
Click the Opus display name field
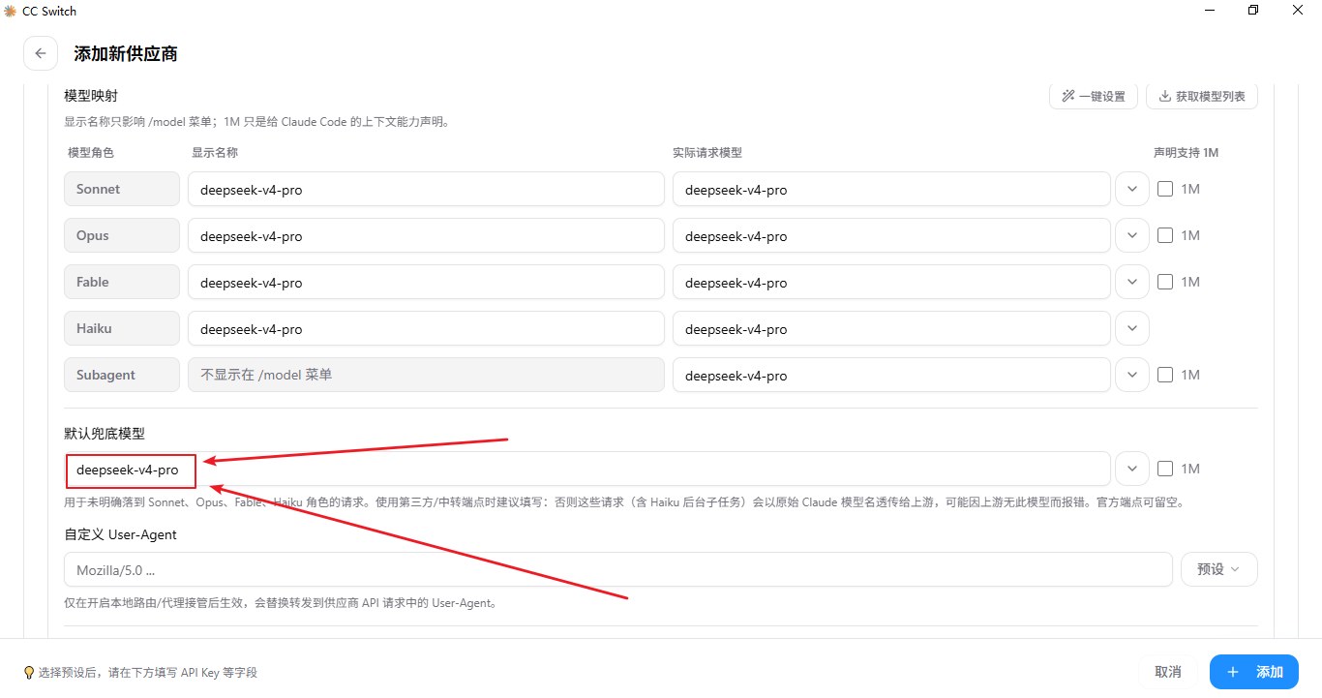426,236
